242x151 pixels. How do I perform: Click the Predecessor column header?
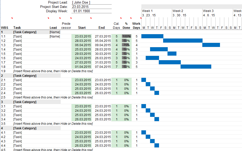66,26
